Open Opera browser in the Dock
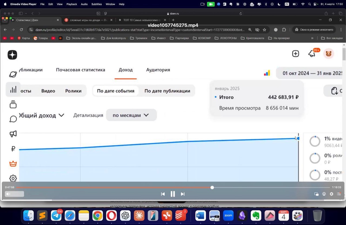Viewport: 346px width, 225px height. click(112, 215)
